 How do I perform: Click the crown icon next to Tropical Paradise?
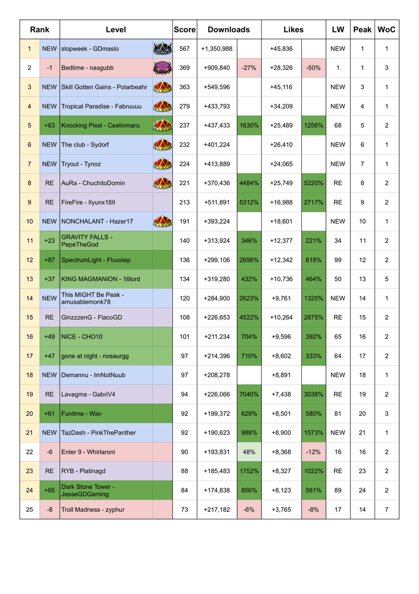tap(163, 106)
